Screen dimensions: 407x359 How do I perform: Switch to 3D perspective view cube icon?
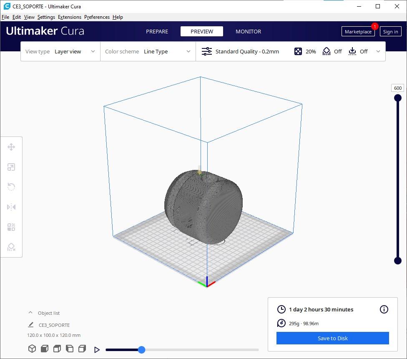pos(32,349)
